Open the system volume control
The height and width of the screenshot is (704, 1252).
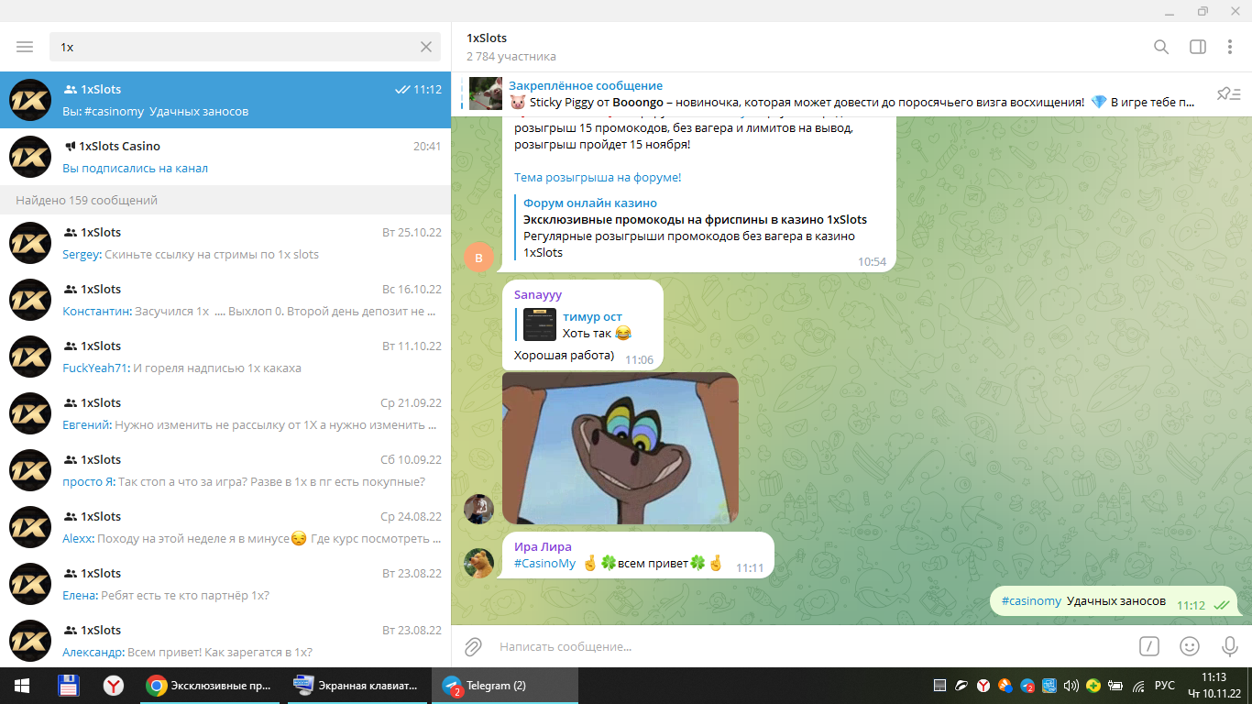(1071, 686)
